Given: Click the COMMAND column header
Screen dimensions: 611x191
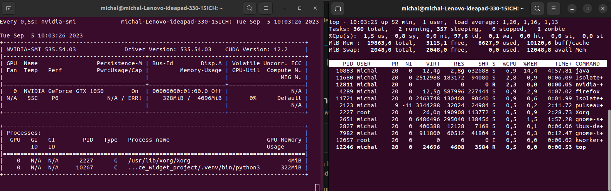Looking at the screenshot, I should 587,64.
